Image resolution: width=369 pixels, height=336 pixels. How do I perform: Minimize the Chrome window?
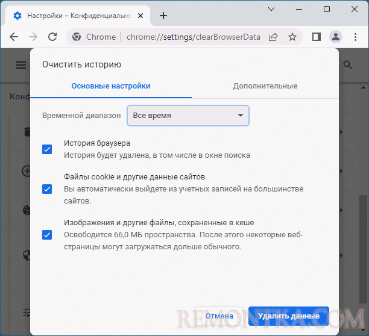(299, 9)
